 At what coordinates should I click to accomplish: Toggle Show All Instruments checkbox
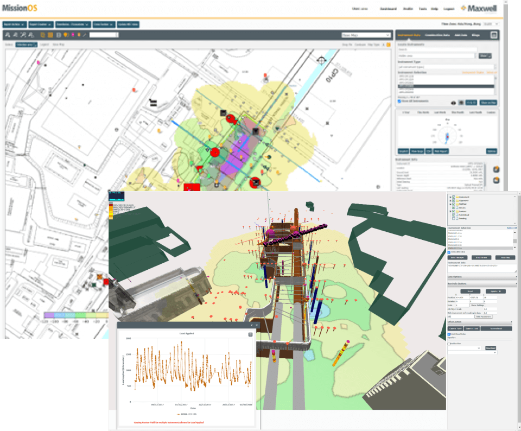[x=399, y=101]
